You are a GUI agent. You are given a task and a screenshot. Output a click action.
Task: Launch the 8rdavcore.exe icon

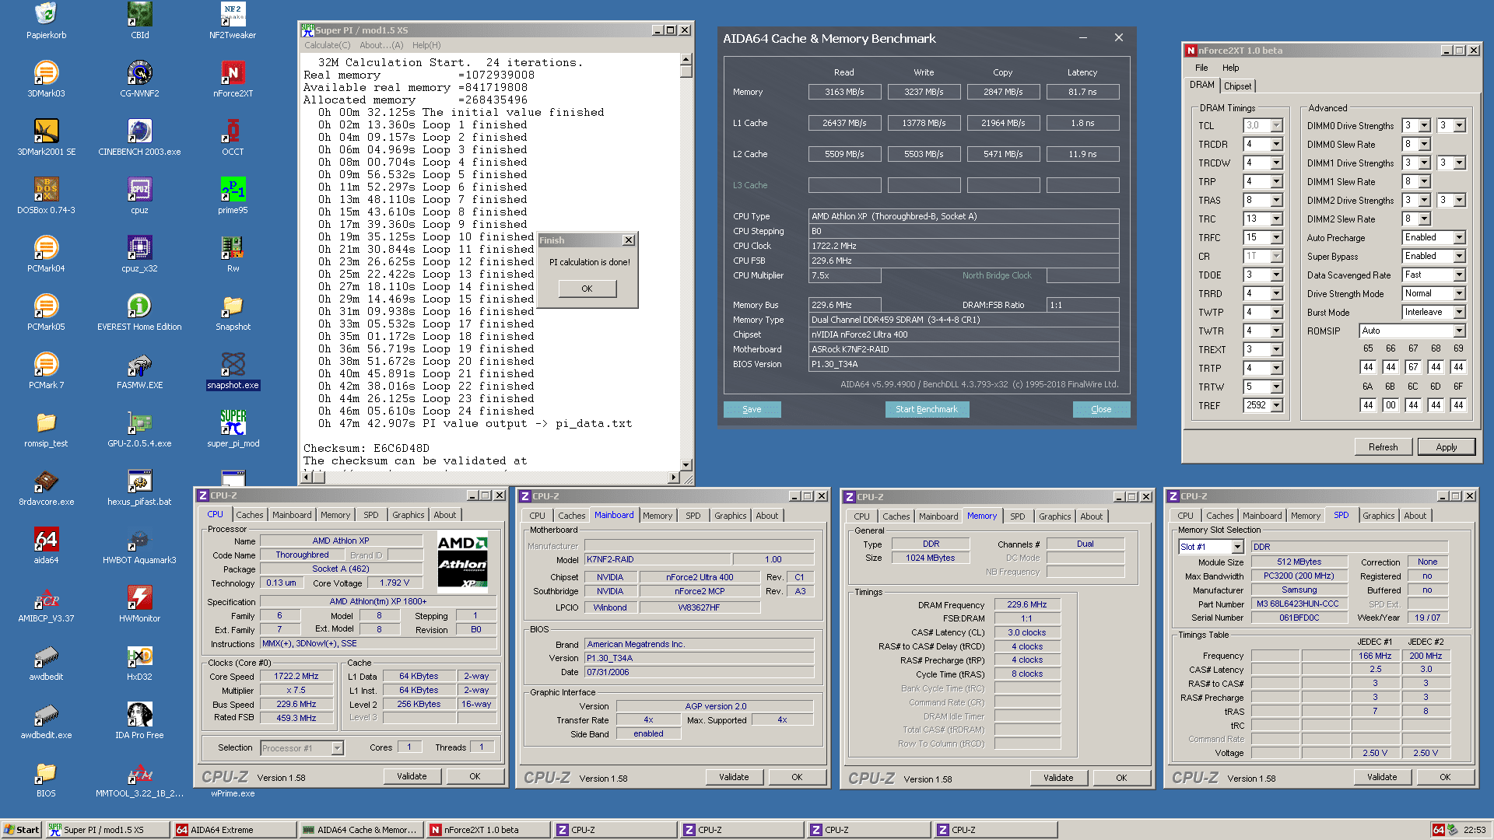(46, 488)
